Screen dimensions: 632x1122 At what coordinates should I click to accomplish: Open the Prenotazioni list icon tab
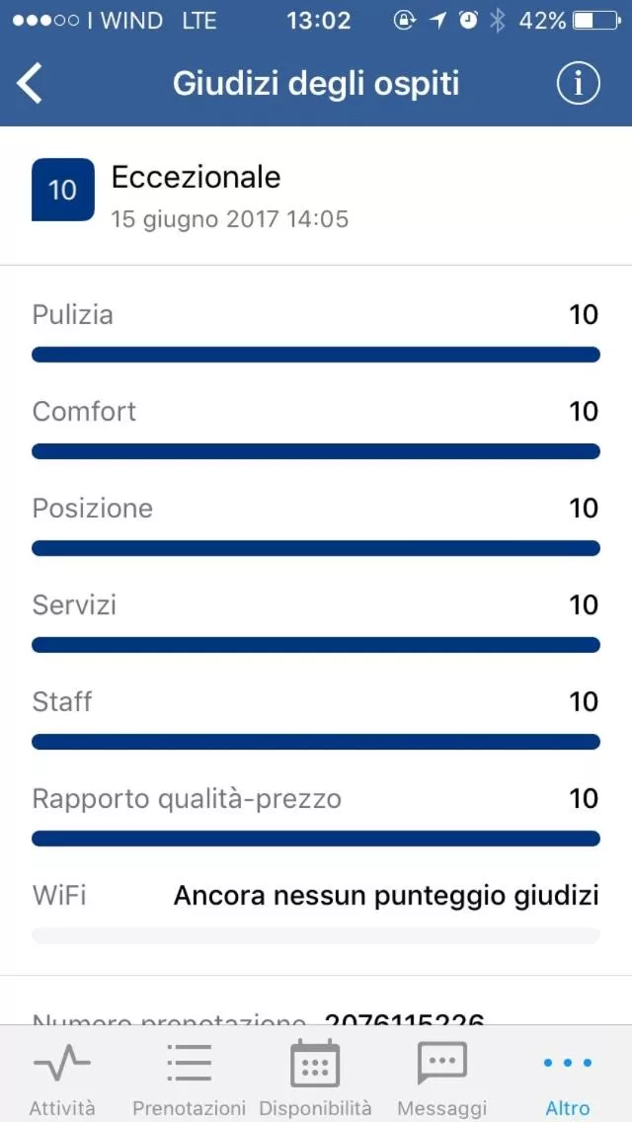click(x=189, y=1080)
